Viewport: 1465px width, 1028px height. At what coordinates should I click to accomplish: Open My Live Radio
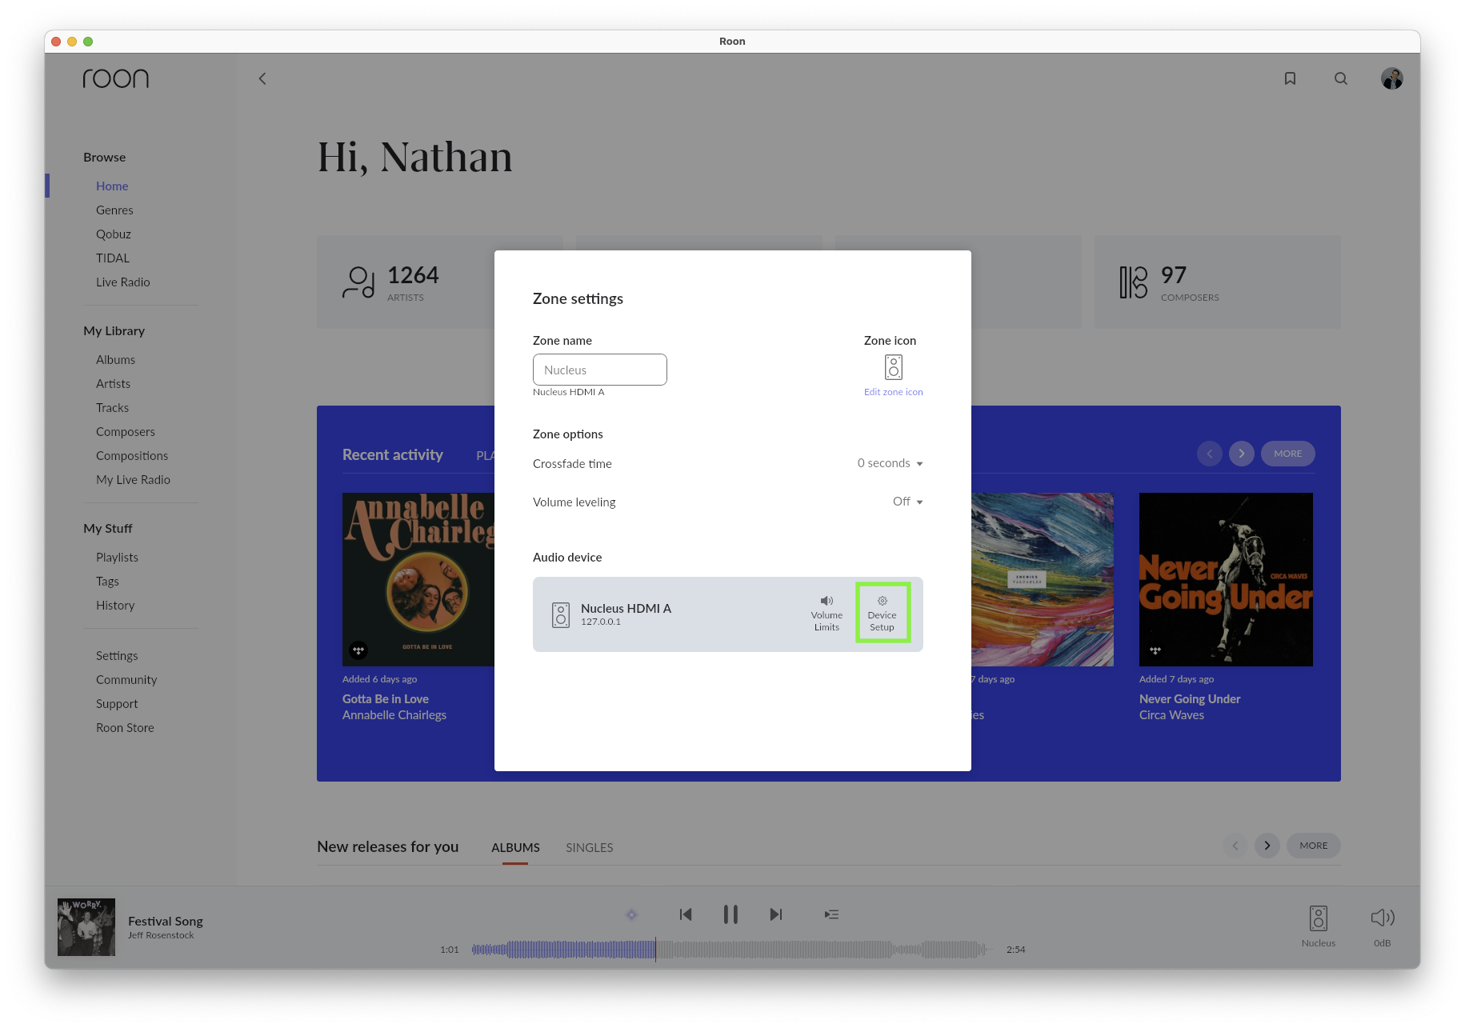click(133, 479)
